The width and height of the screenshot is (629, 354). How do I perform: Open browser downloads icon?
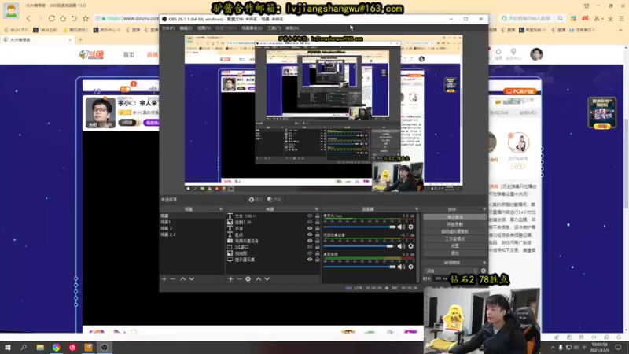[x=610, y=18]
